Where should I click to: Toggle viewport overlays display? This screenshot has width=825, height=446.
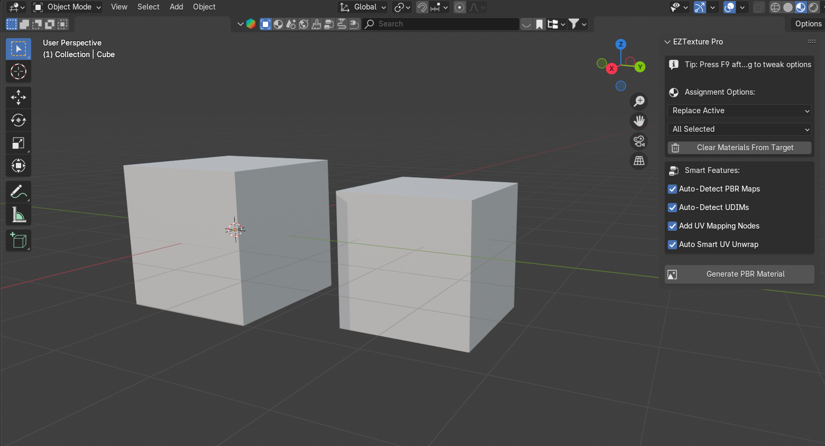pyautogui.click(x=729, y=7)
